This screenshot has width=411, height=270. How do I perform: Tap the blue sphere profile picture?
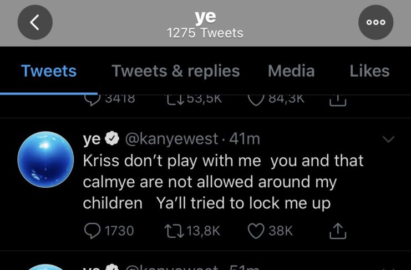click(x=46, y=159)
